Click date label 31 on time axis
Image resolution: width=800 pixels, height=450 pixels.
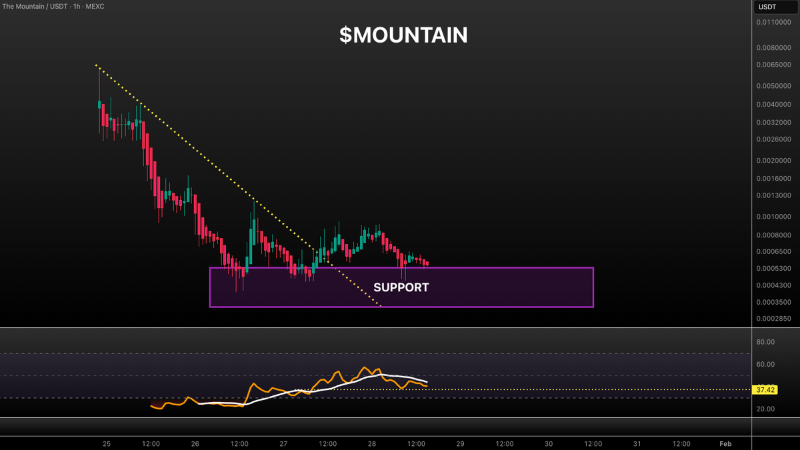tap(637, 443)
